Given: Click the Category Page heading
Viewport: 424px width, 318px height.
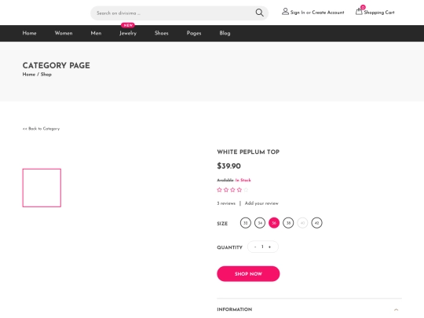Looking at the screenshot, I should pos(57,65).
